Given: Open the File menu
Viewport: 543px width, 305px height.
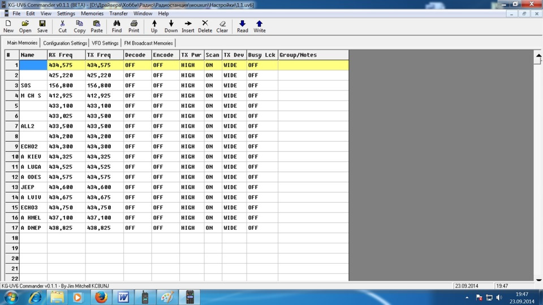Looking at the screenshot, I should (x=16, y=14).
